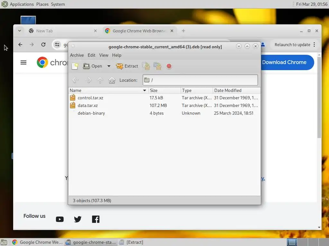Create a new archive with the toolbar icon
Viewport: 329px width, 246px height.
tap(75, 66)
